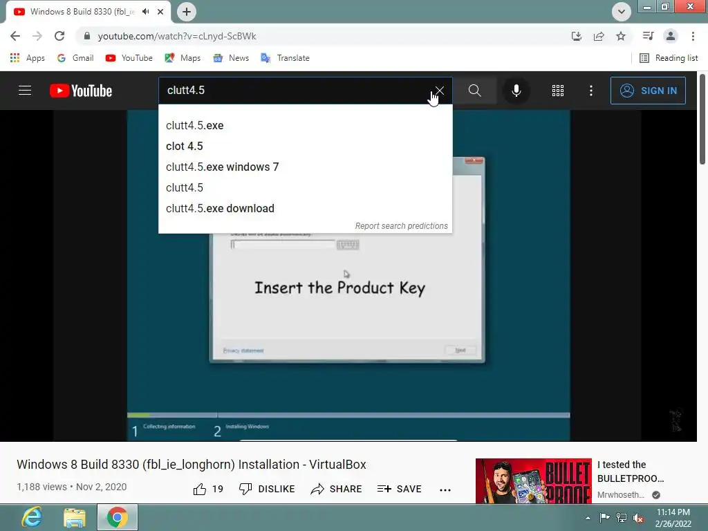The height and width of the screenshot is (531, 708).
Task: Choose suggestion "clutt4.5.exe download"
Action: (x=305, y=208)
